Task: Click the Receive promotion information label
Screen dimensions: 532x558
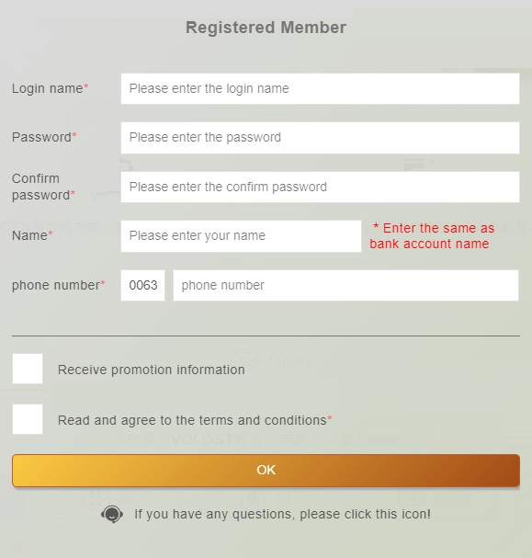Action: pyautogui.click(x=151, y=370)
